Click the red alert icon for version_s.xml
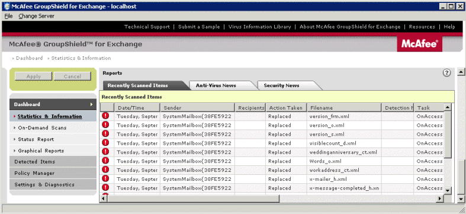The height and width of the screenshot is (214, 466). [105, 133]
